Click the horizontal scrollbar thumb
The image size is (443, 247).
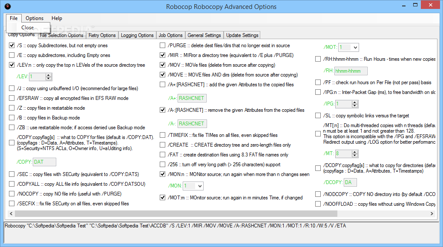pyautogui.click(x=176, y=214)
